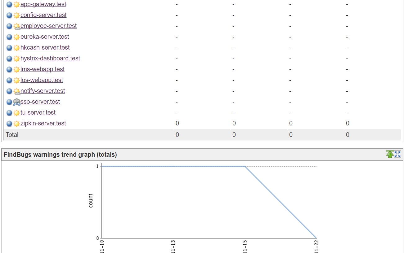Click the partly cloudy weather icon for employee-server.test
The height and width of the screenshot is (253, 404).
coord(17,26)
